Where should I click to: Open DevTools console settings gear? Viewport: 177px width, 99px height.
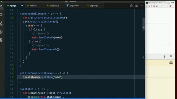pos(171,63)
